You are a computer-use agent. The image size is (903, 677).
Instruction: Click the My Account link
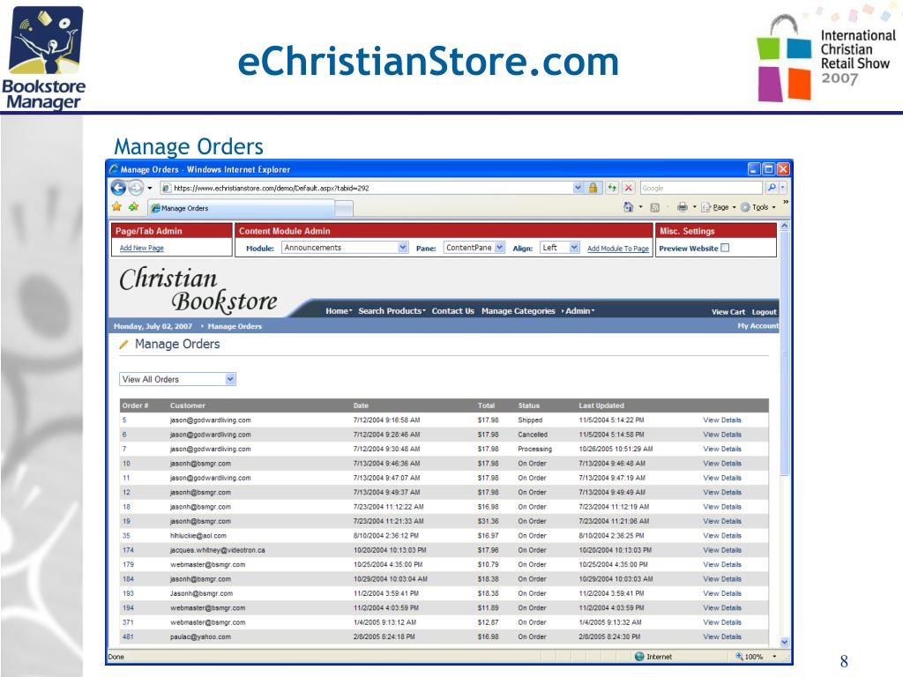[757, 326]
